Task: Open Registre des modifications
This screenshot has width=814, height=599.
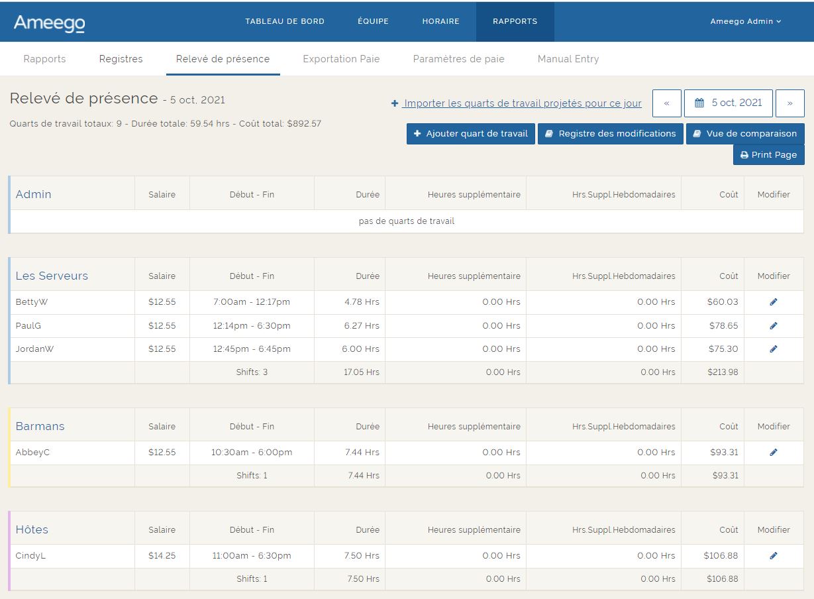Action: [x=610, y=134]
